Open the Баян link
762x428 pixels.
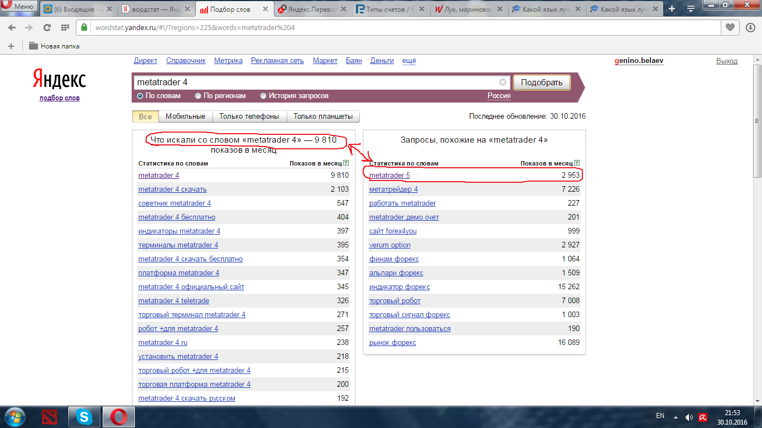[354, 61]
